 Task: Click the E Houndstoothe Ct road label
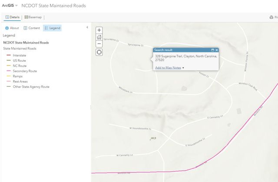coord(195,142)
